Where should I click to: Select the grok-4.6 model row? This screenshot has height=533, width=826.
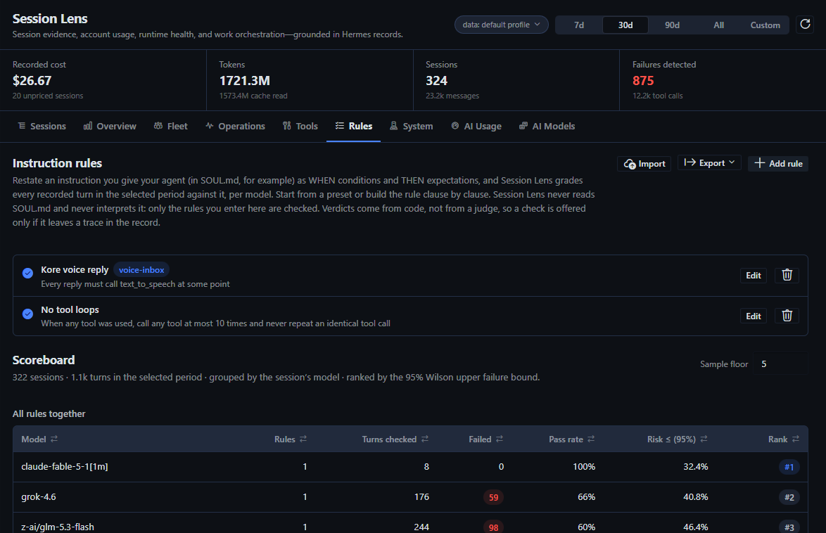[410, 496]
